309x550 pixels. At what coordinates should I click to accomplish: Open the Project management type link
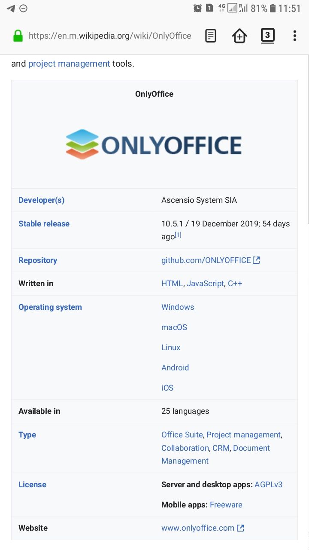[x=243, y=434]
